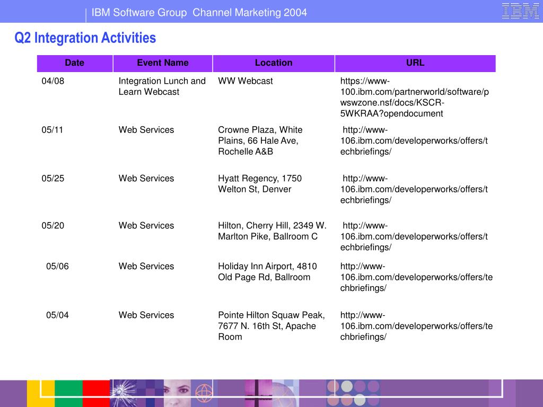Click Crowne Plaza, White Plains location
543x407 pixels.
click(x=260, y=140)
